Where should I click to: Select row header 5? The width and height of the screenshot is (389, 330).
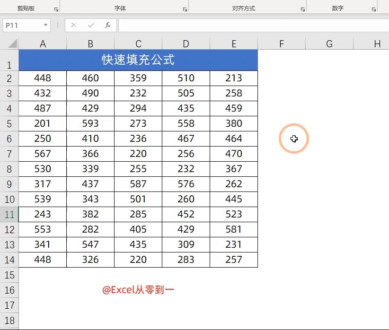pyautogui.click(x=9, y=123)
